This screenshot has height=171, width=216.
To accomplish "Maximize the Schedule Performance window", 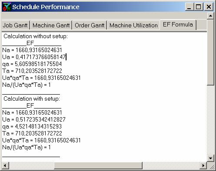I will [198, 7].
